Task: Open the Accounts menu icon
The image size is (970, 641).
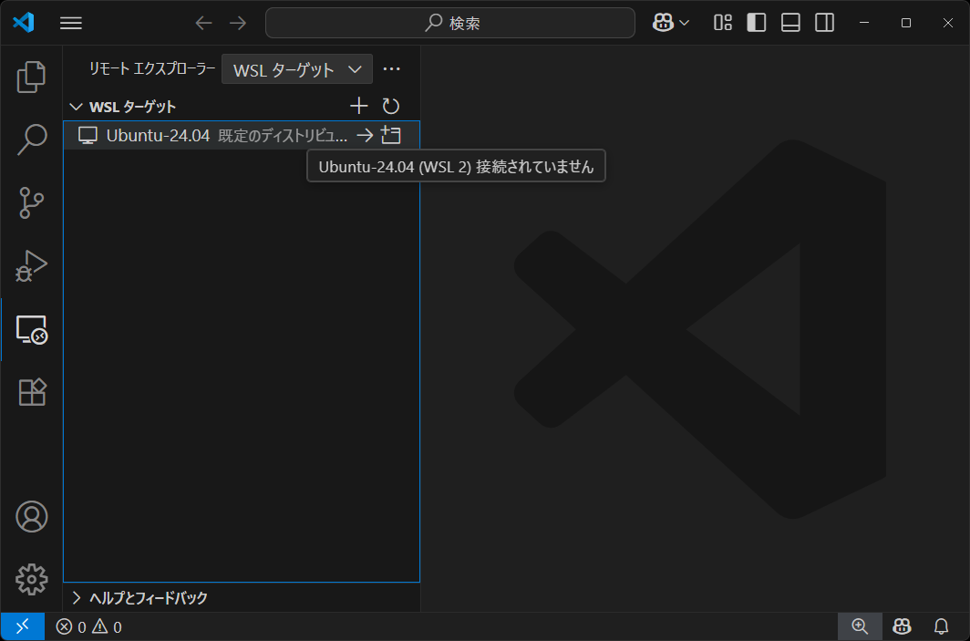Action: tap(32, 517)
